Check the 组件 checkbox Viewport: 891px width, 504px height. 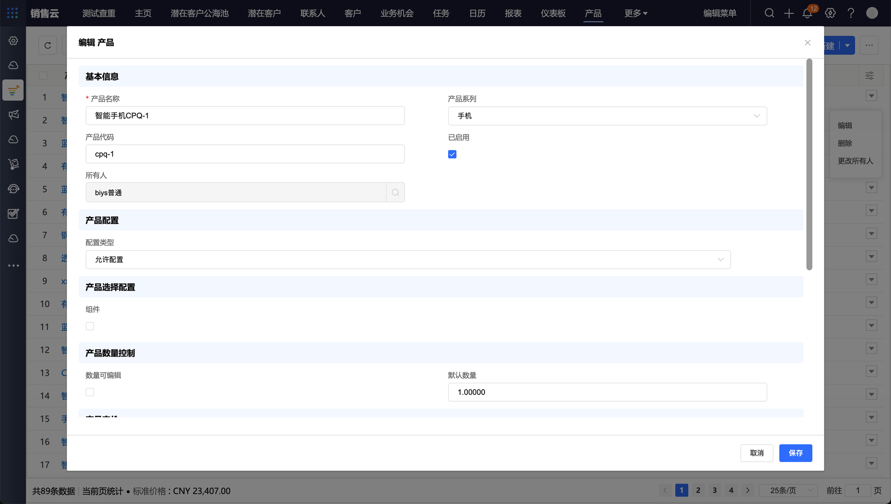tap(90, 326)
